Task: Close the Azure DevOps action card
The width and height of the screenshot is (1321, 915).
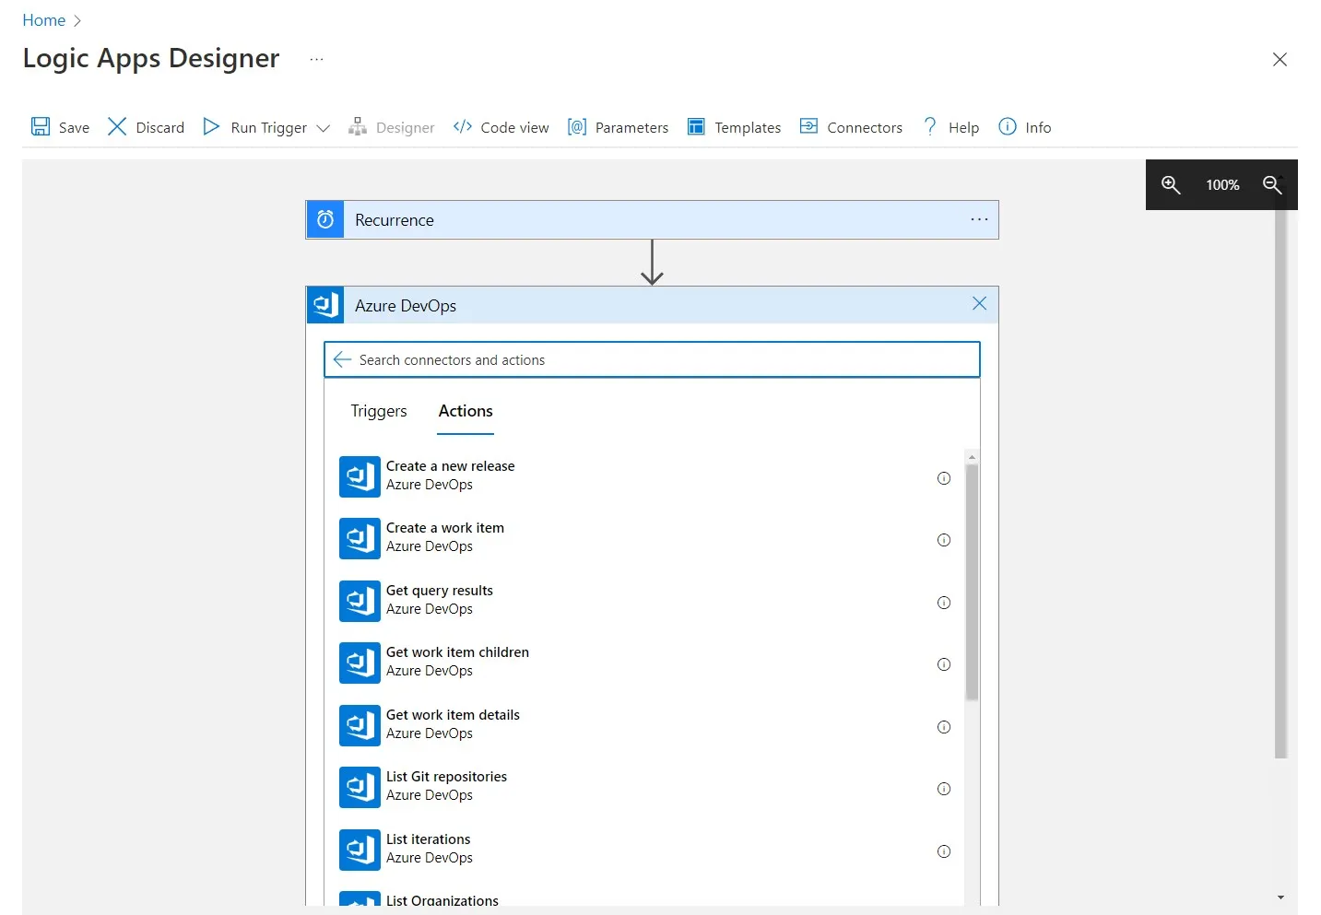Action: pos(979,303)
